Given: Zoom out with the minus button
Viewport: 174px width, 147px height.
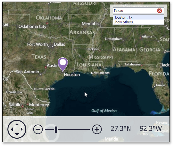Looking at the screenshot, I should point(38,129).
